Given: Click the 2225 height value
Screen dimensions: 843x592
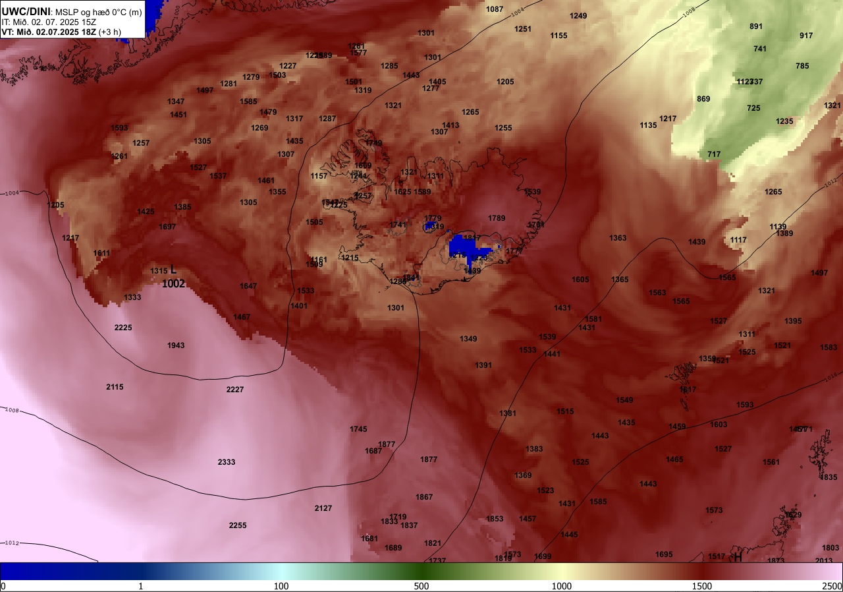Looking at the screenshot, I should point(123,328).
